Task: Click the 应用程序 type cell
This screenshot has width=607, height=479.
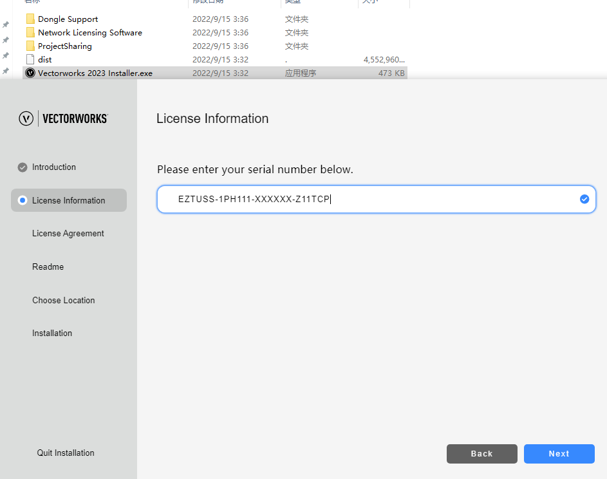Action: pyautogui.click(x=301, y=73)
